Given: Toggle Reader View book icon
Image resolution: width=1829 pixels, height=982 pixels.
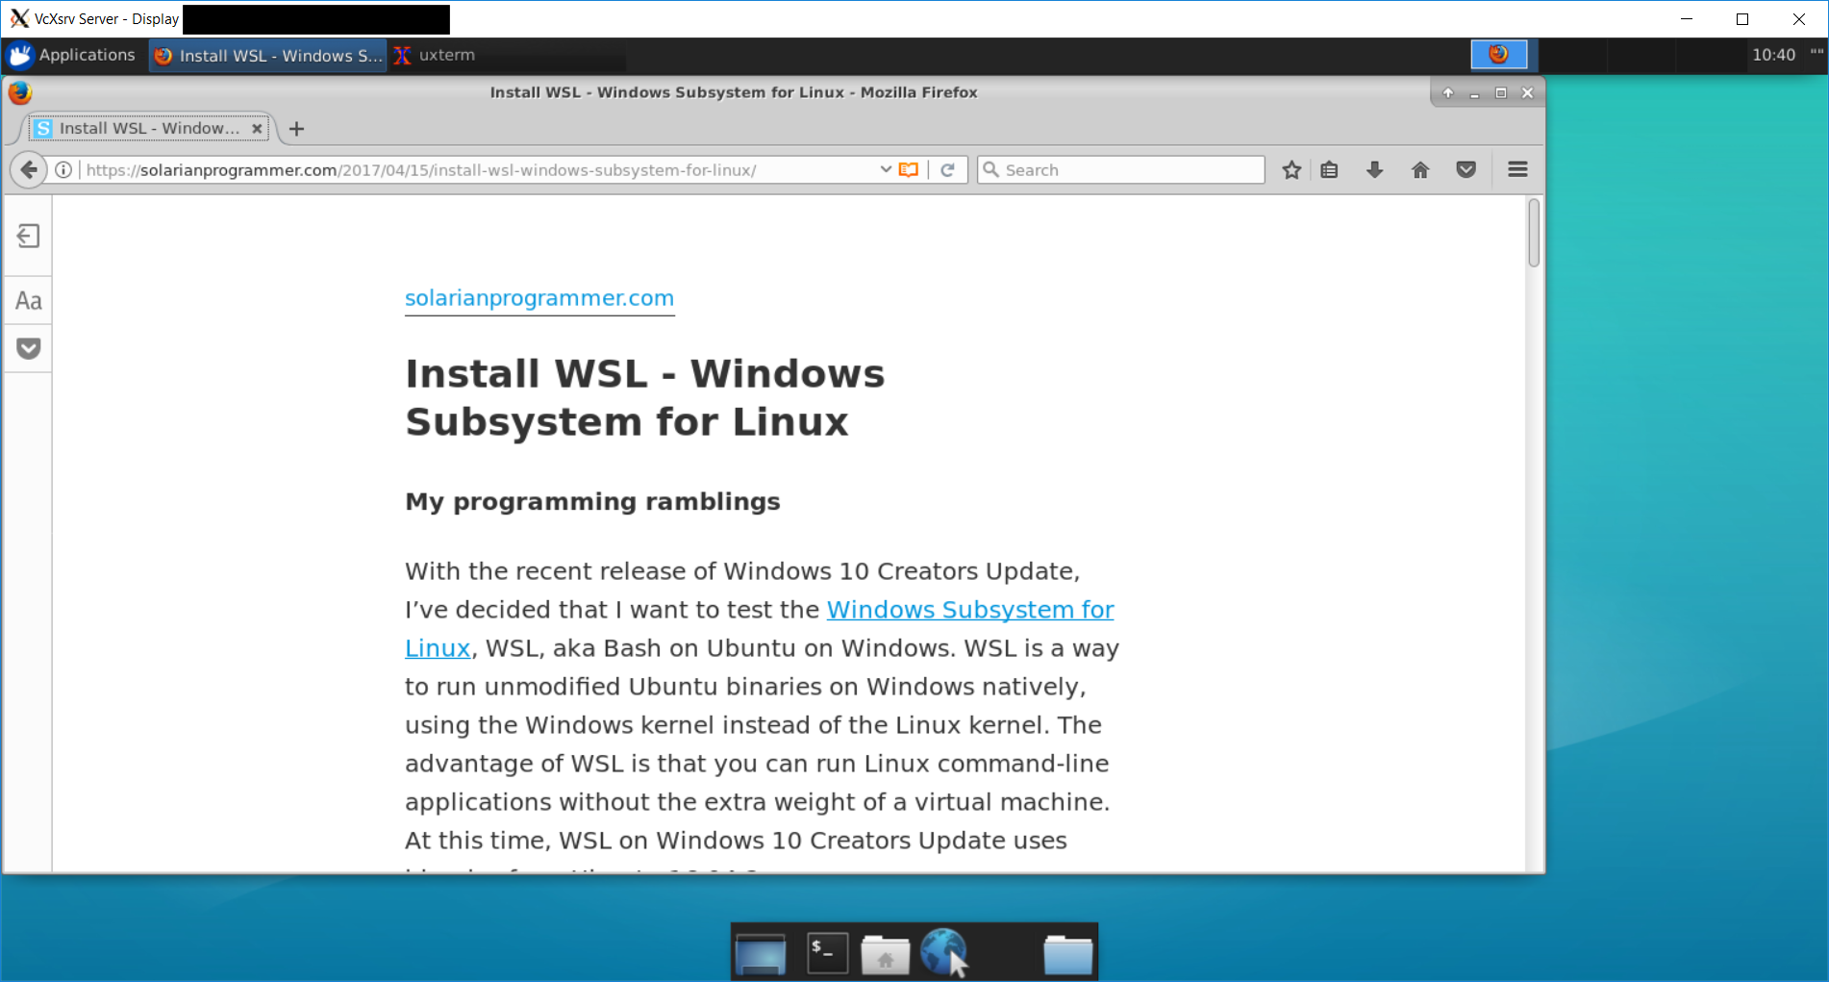Looking at the screenshot, I should click(909, 170).
